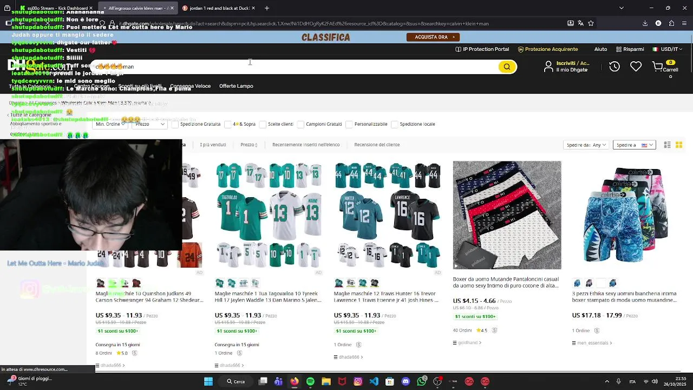
Task: Open Task View from the taskbar
Action: point(263,381)
